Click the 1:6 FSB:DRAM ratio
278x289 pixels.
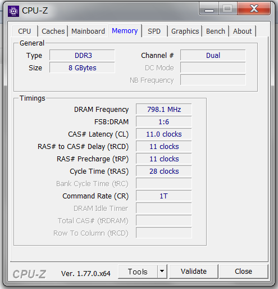click(x=164, y=122)
